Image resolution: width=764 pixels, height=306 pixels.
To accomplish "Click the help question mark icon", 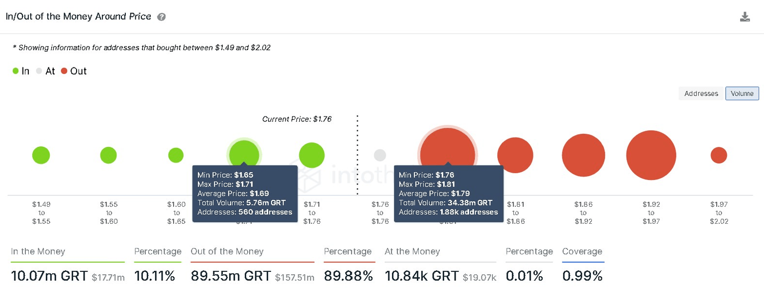I will [161, 17].
